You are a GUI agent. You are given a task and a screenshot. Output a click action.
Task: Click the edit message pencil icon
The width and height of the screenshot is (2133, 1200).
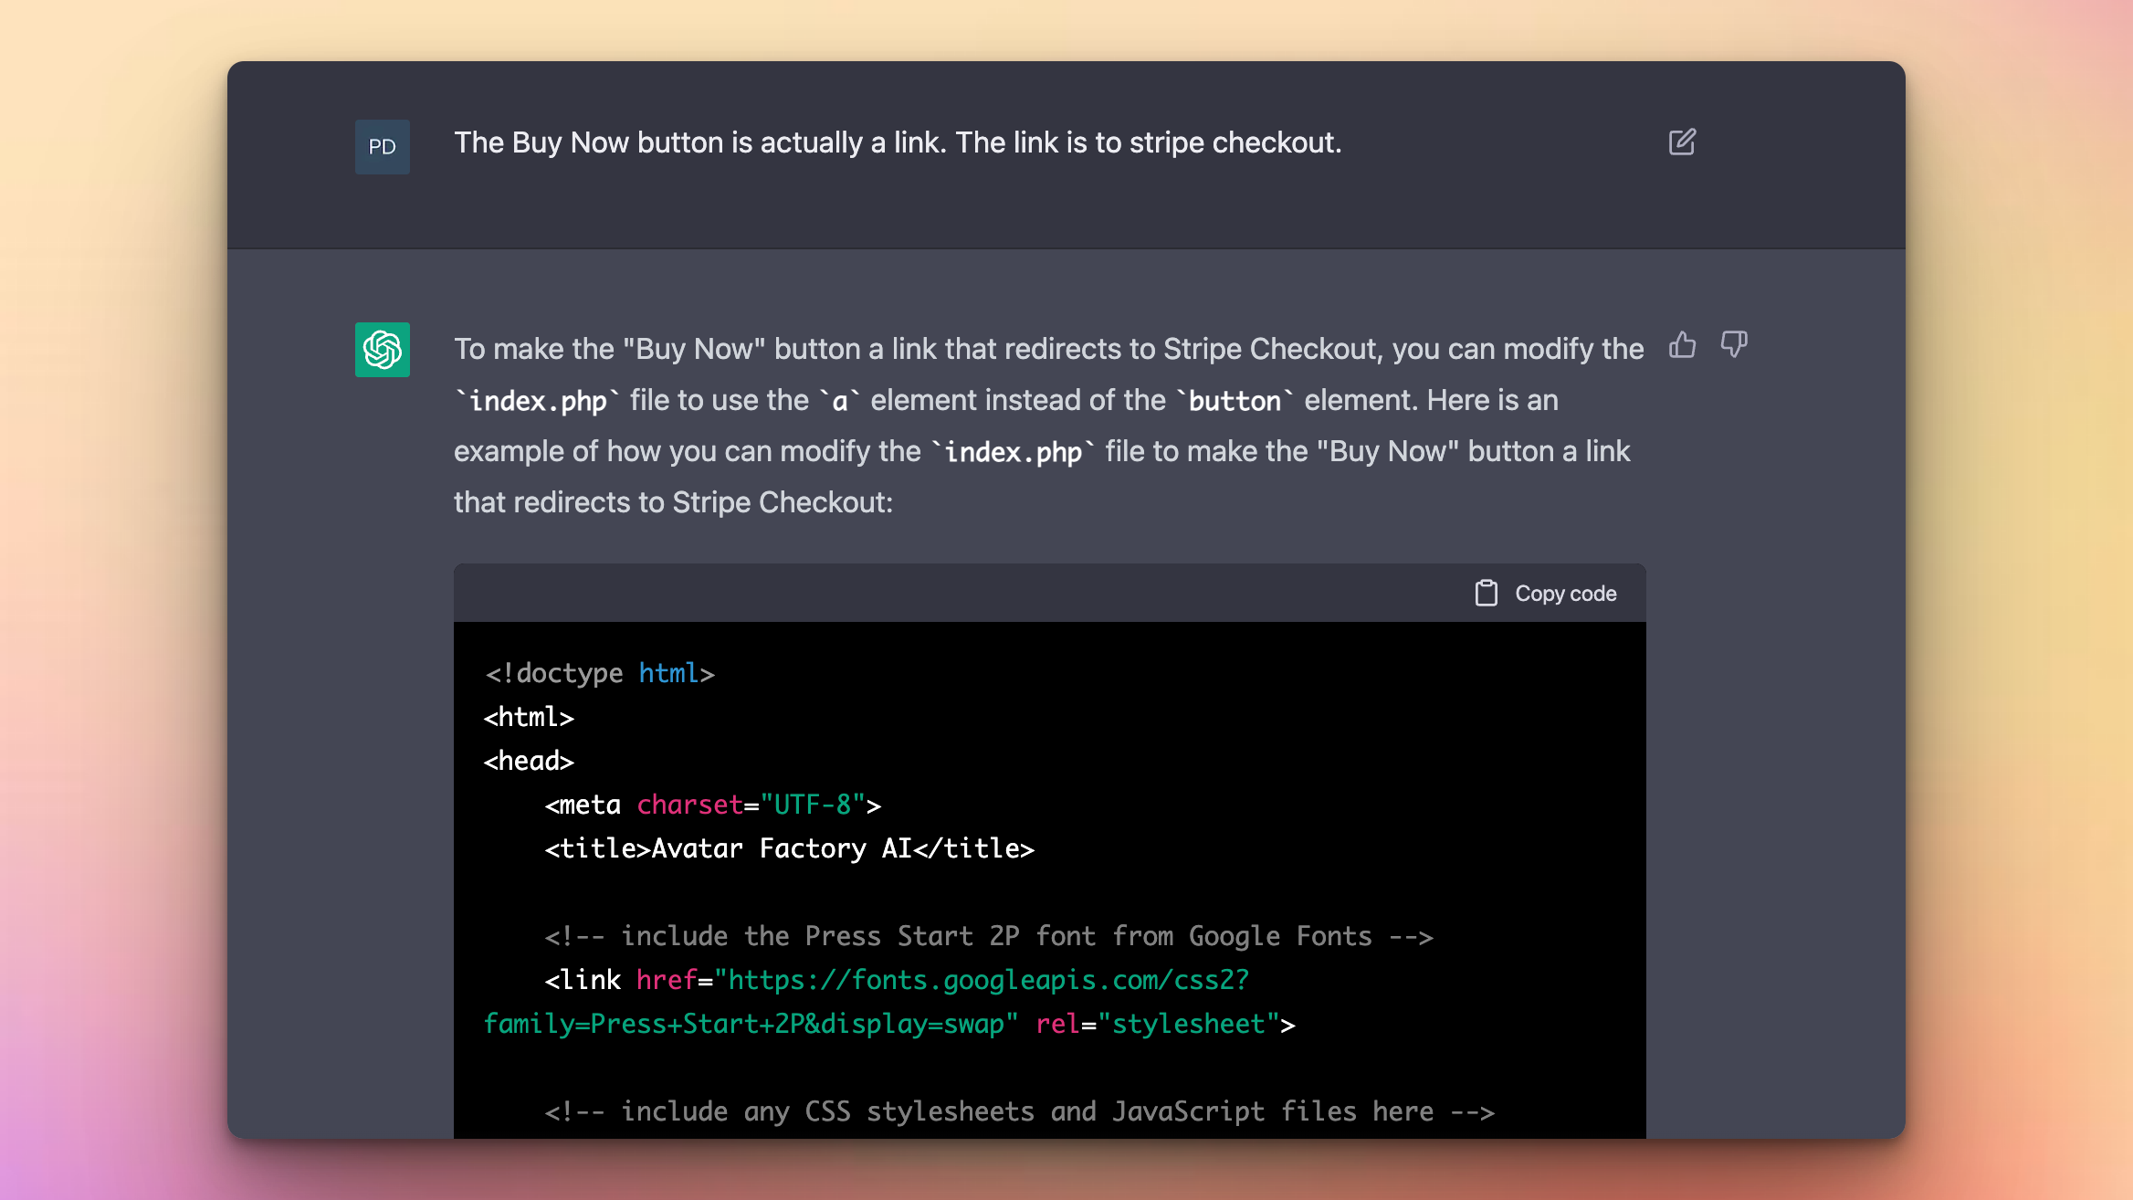[1682, 142]
